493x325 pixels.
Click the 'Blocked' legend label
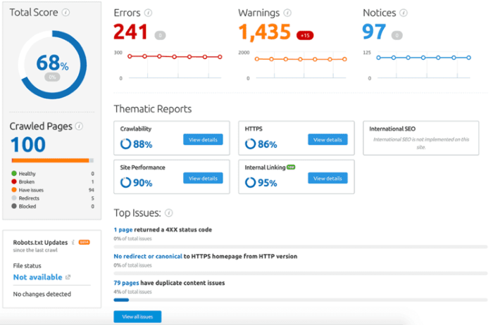[x=27, y=206]
